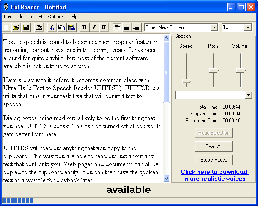The width and height of the screenshot is (258, 206).
Task: Click the word 'available' in the reading display
Action: click(129, 190)
